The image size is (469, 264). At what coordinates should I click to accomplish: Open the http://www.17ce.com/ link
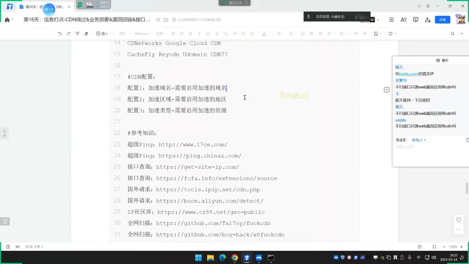(193, 144)
